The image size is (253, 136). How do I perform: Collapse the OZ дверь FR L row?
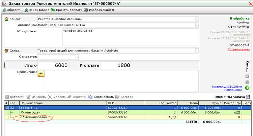tap(7, 108)
